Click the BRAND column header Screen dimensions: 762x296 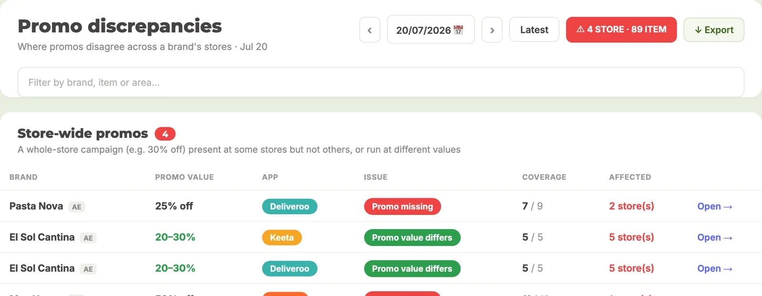(x=23, y=177)
